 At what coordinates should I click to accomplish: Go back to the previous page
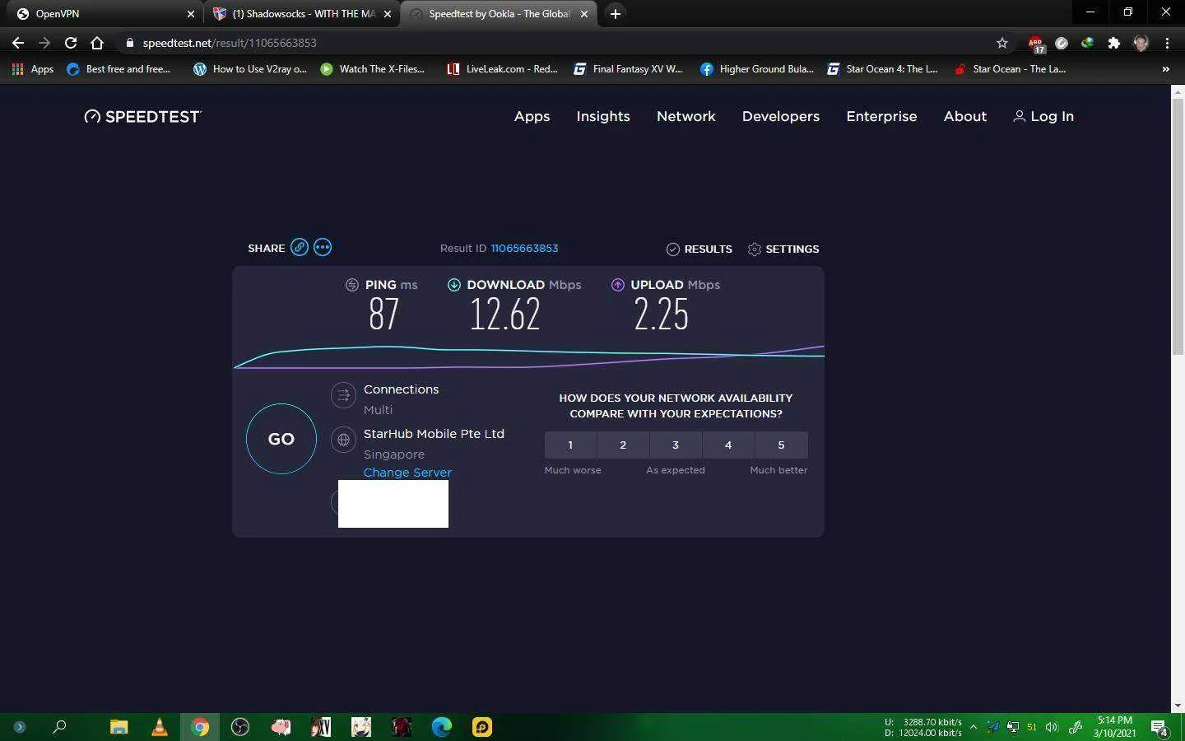(x=18, y=43)
